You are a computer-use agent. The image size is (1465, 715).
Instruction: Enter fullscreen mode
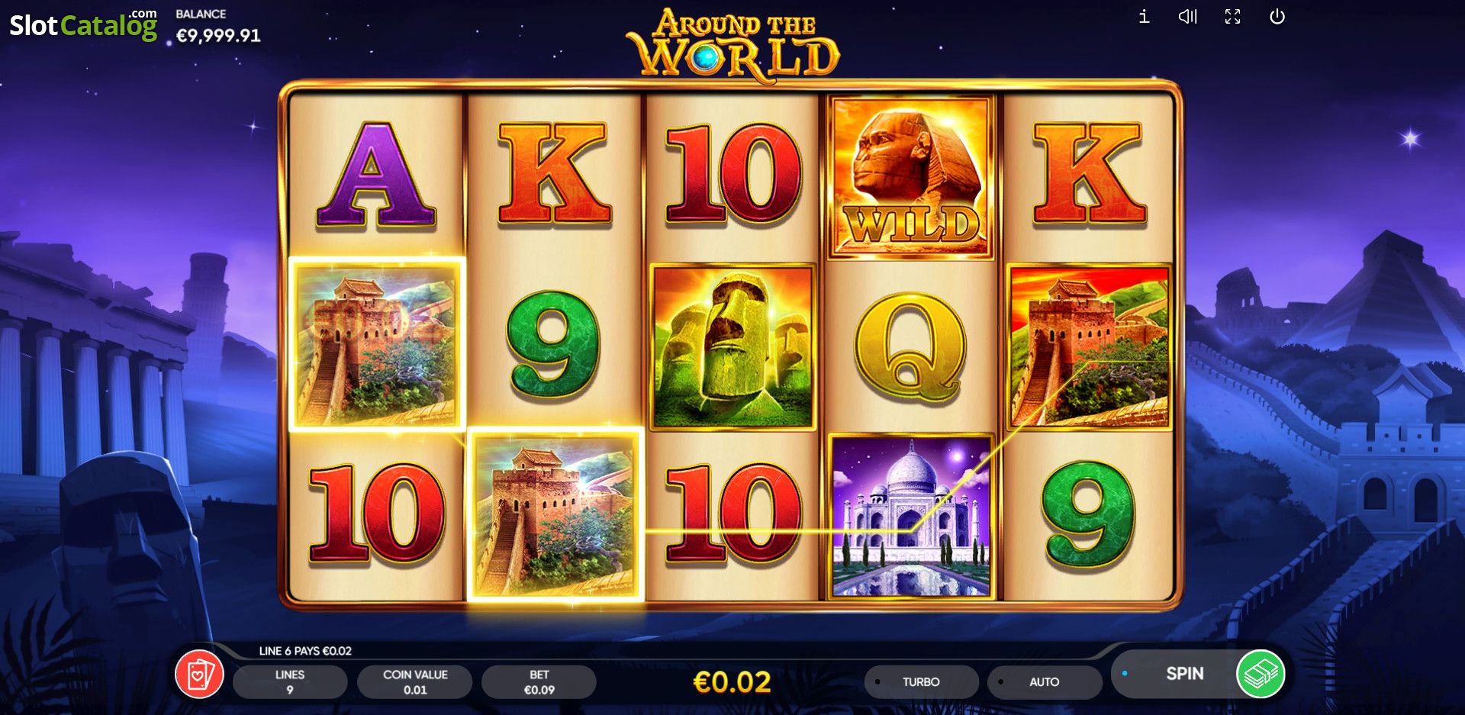coord(1232,17)
